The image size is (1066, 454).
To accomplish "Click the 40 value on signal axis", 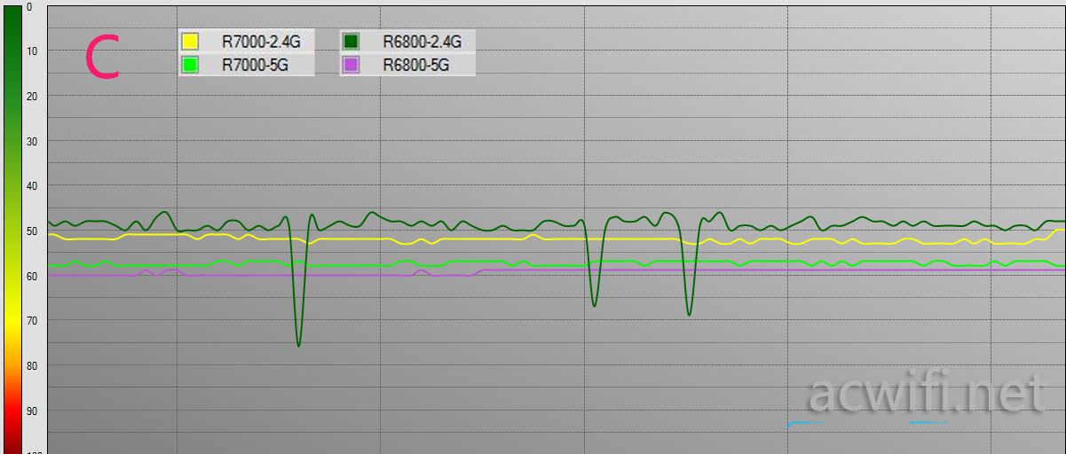I will (x=32, y=186).
